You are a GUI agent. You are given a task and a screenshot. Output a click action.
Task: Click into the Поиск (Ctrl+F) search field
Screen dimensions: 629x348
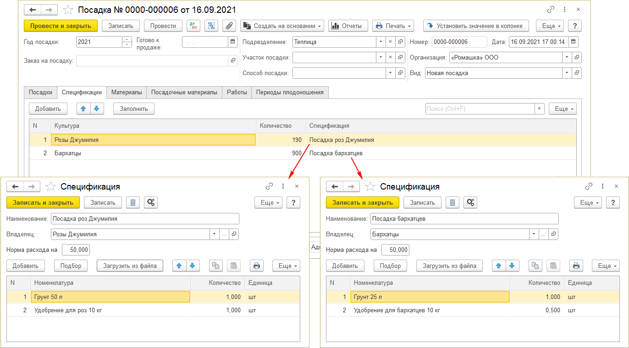click(480, 109)
